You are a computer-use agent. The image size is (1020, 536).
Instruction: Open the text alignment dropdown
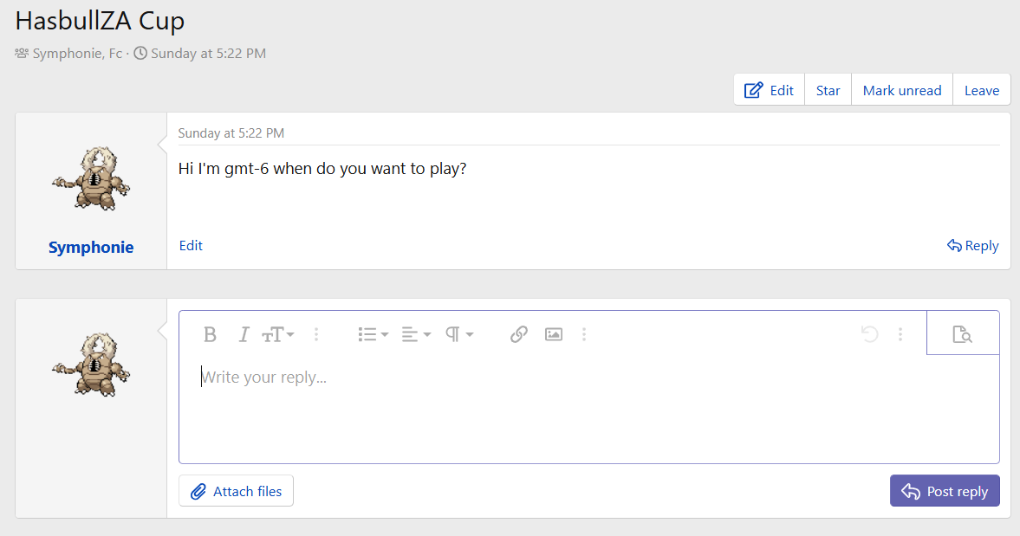pos(416,334)
